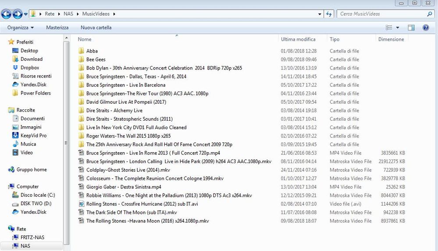This screenshot has height=251, width=438.
Task: Expand arrow after MusicVideos in breadcrumb
Action: click(x=114, y=14)
